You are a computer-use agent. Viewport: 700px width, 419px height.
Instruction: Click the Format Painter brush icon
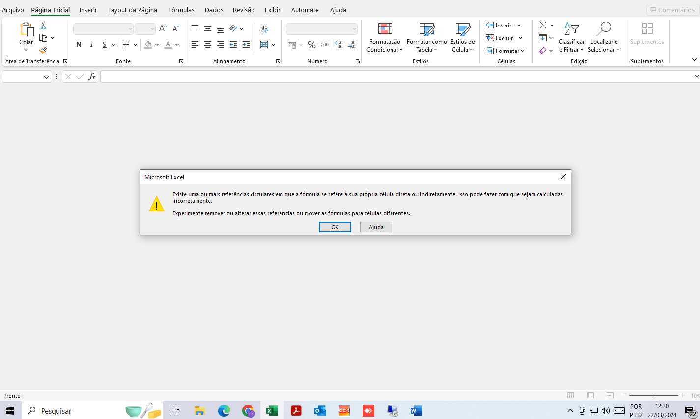[43, 50]
